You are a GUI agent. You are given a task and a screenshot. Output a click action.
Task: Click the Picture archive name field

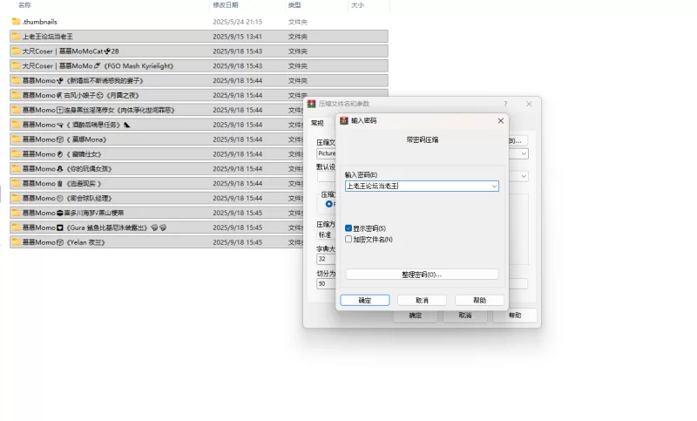(x=326, y=153)
